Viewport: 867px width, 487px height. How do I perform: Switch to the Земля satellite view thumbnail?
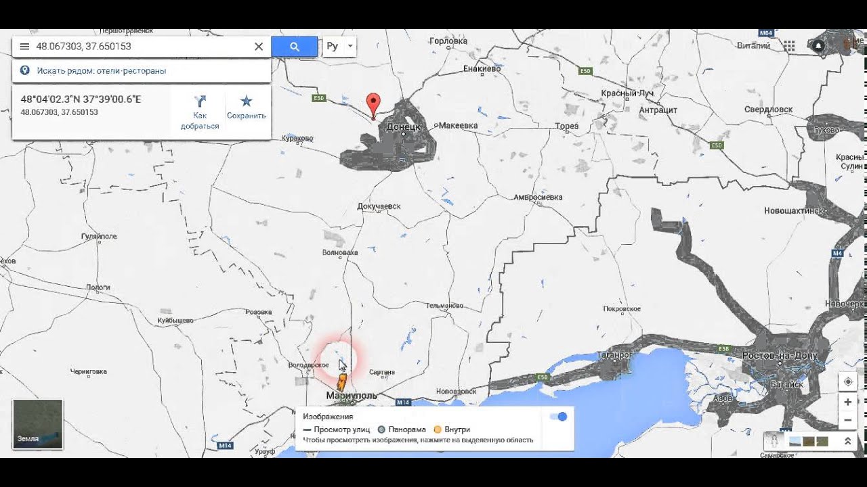tap(38, 424)
